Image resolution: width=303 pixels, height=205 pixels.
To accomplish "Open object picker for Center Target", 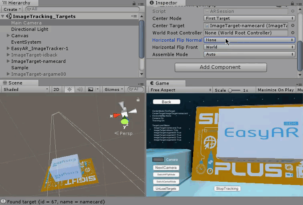I will coord(293,26).
